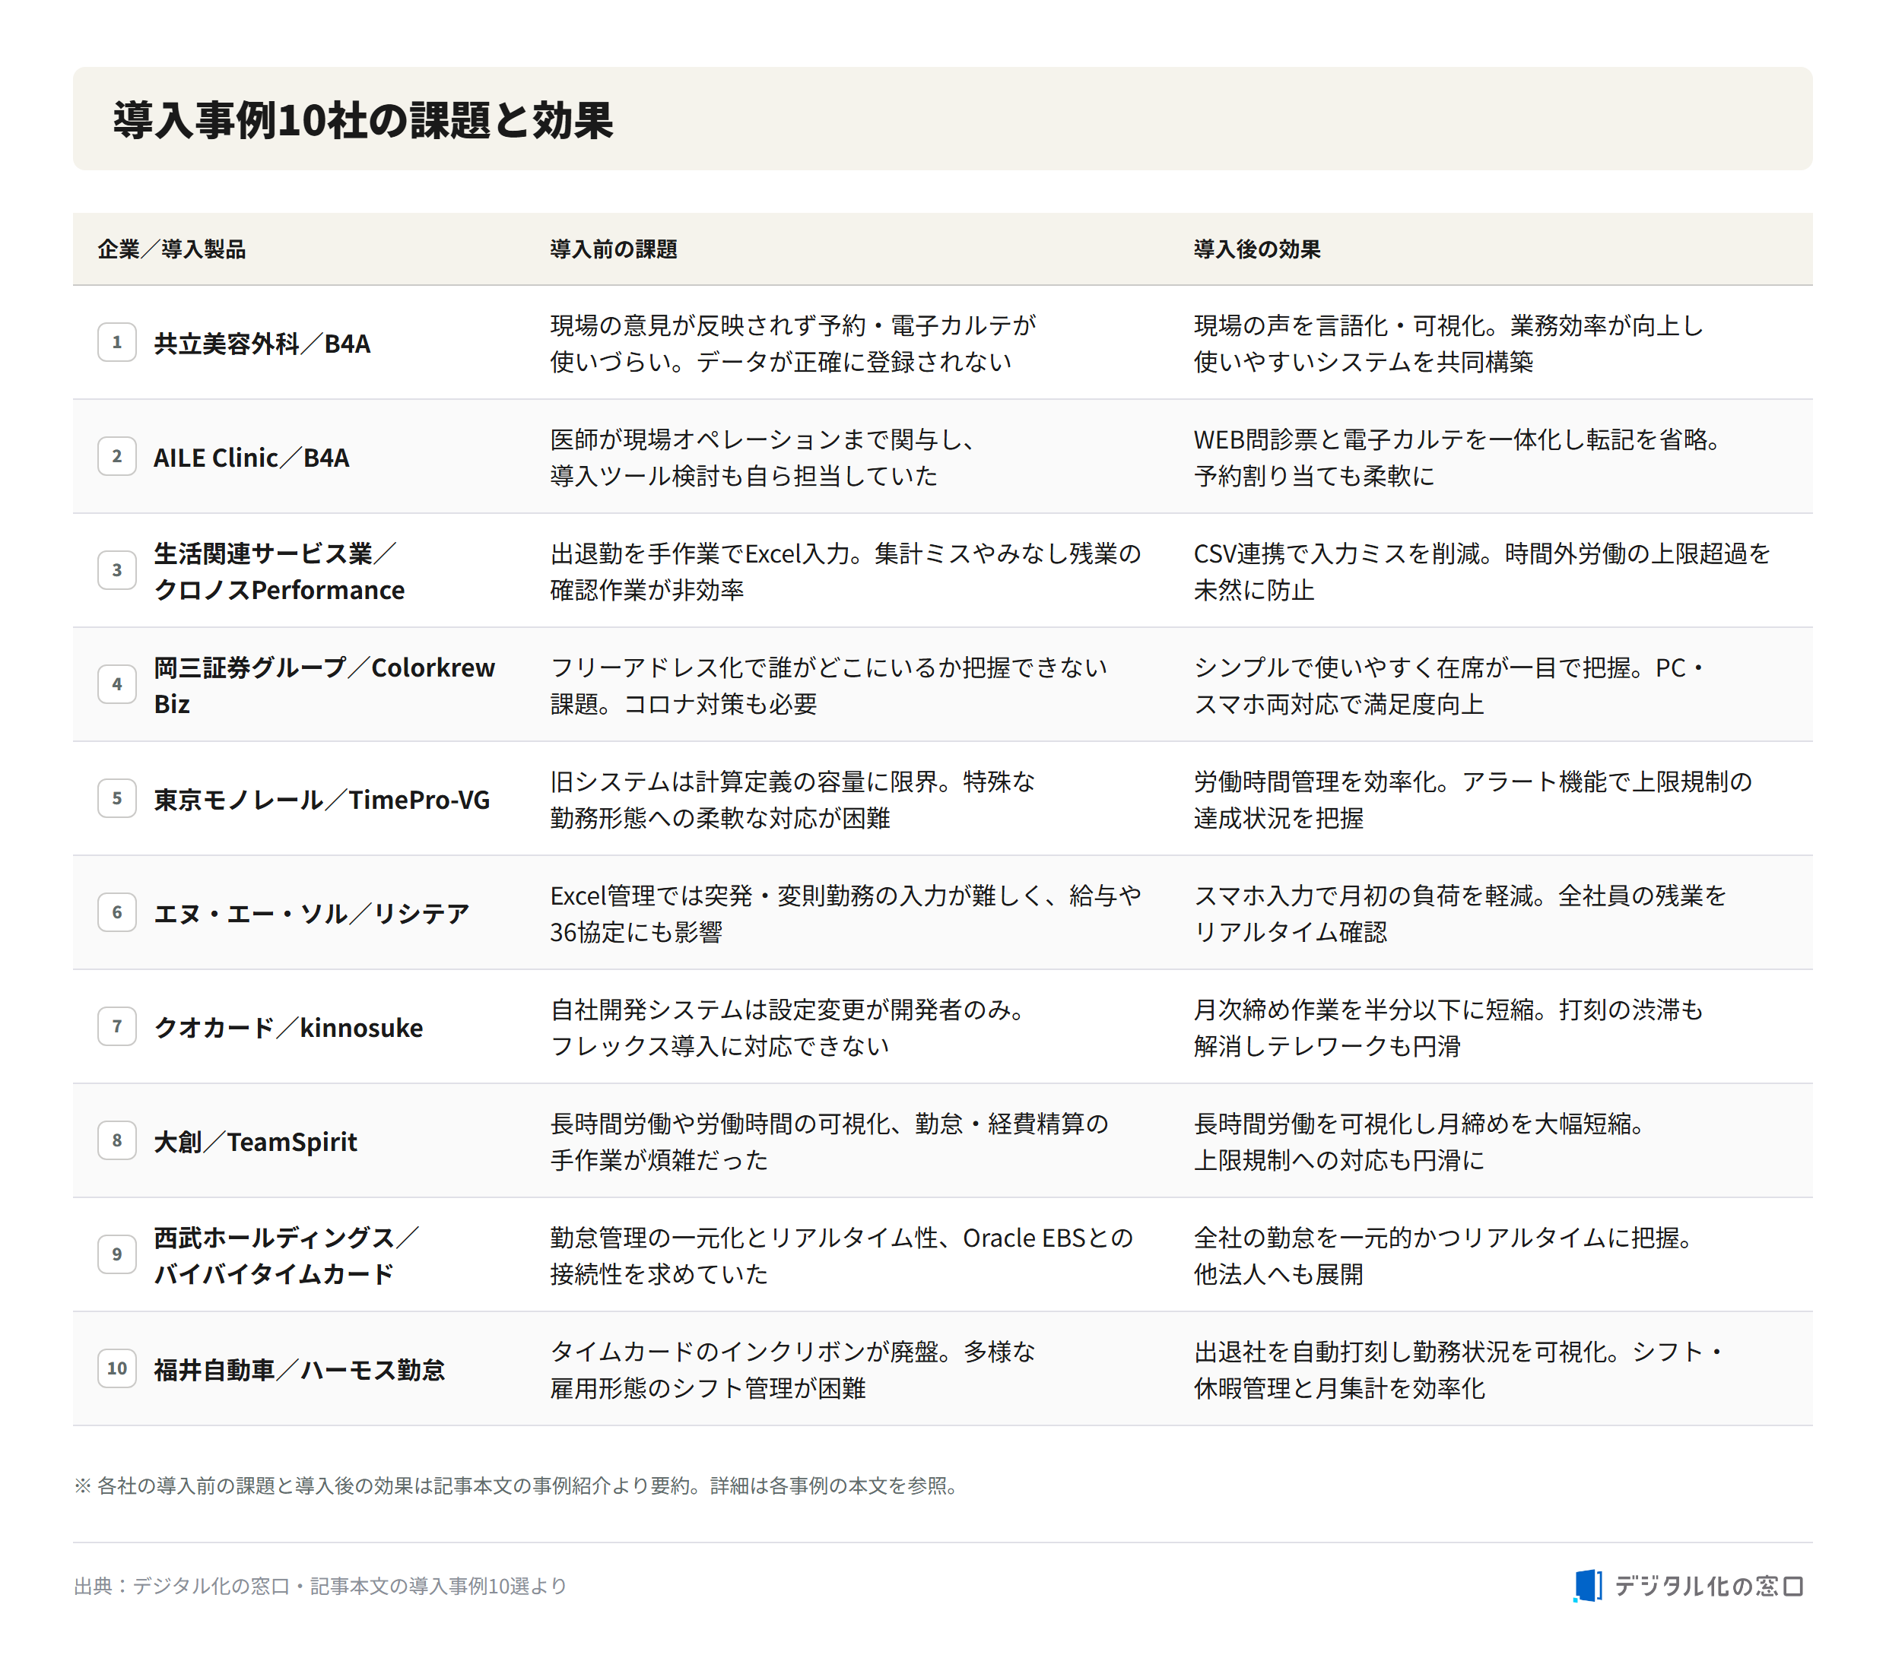This screenshot has width=1886, height=1674.
Task: Select 生活関連サービス業／クロノスPerformance name
Action: pyautogui.click(x=278, y=571)
